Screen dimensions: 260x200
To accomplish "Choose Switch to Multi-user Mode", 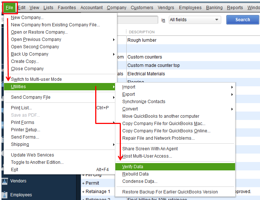I will click(60, 79).
